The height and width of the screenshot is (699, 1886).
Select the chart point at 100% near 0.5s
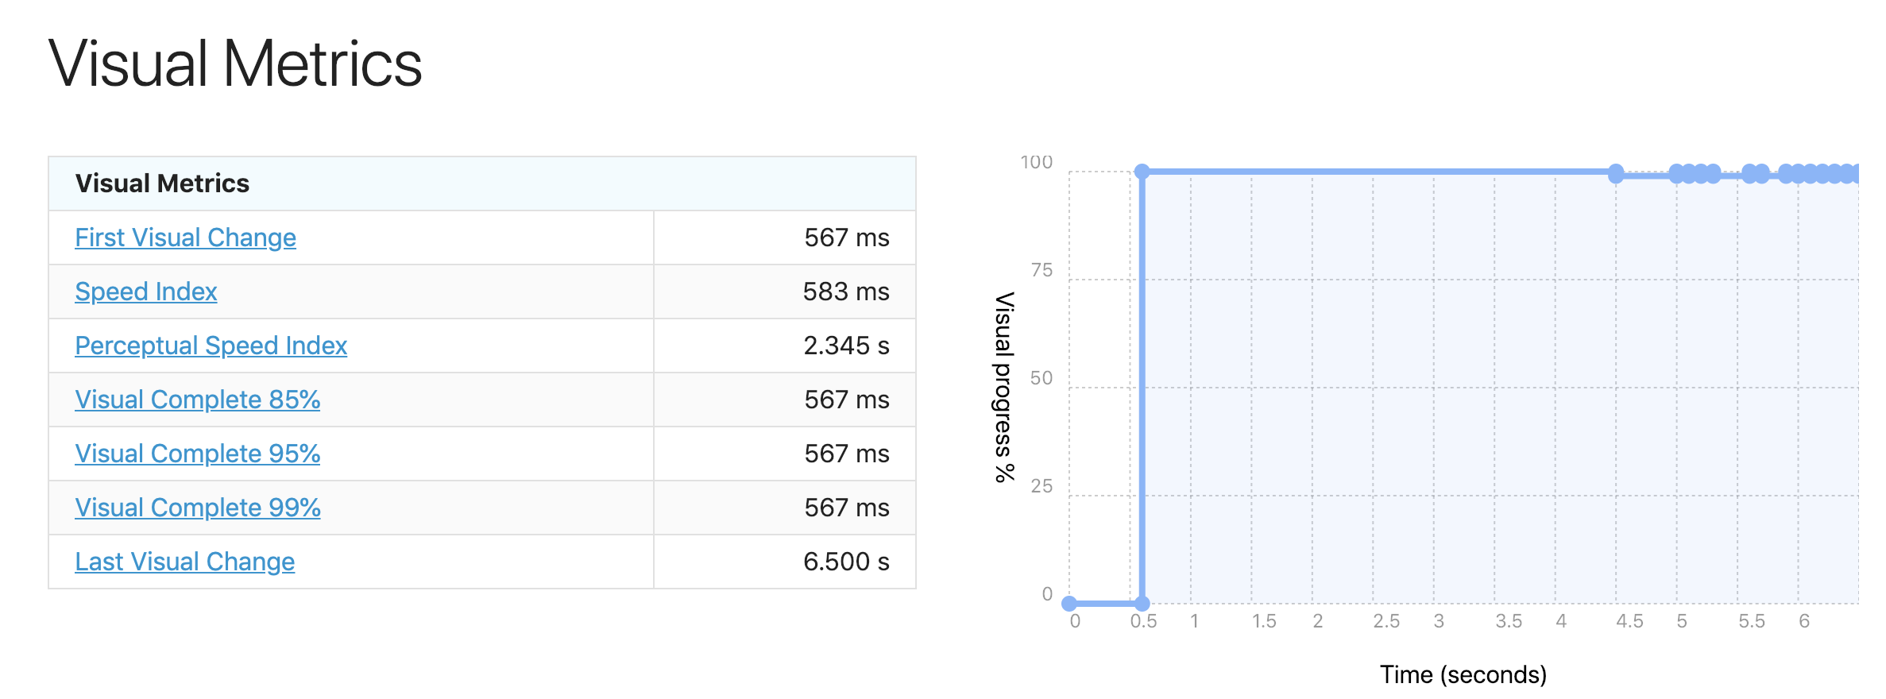pos(1142,172)
